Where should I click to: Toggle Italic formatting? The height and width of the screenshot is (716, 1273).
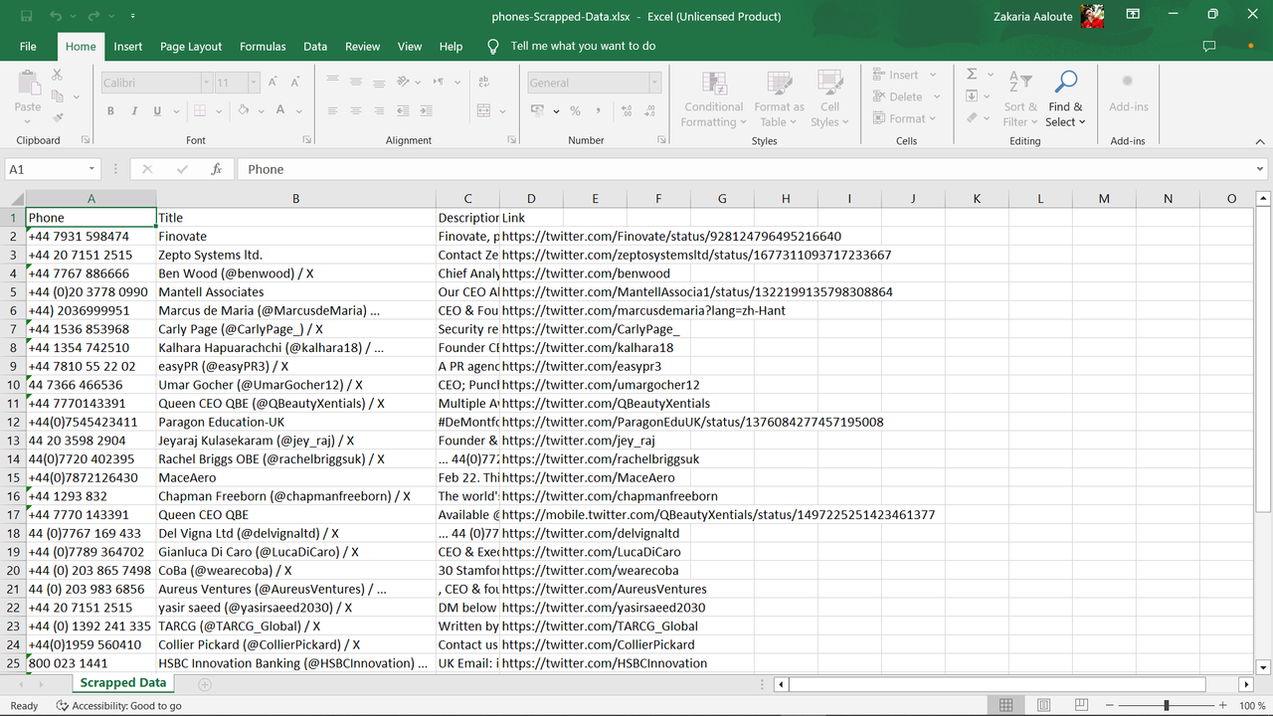point(134,110)
